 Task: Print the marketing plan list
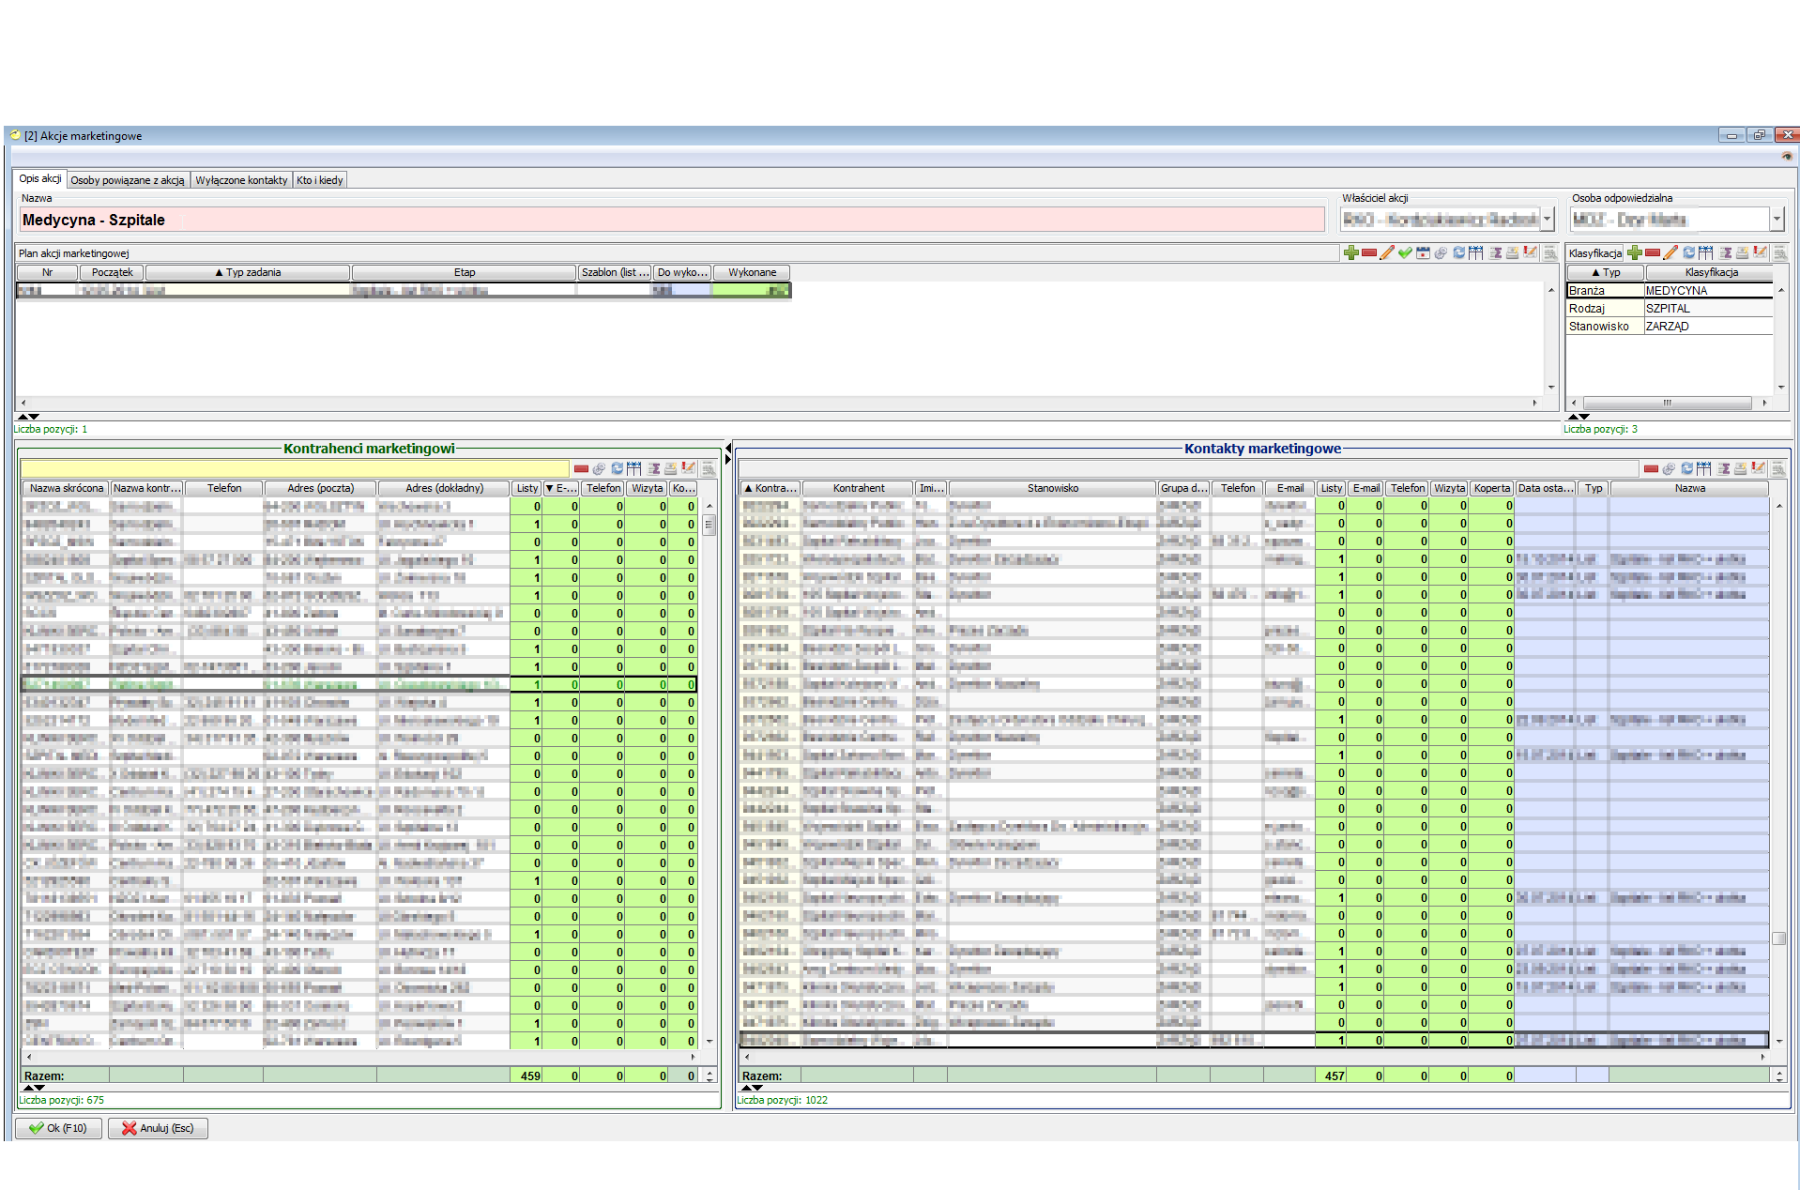pos(1513,252)
